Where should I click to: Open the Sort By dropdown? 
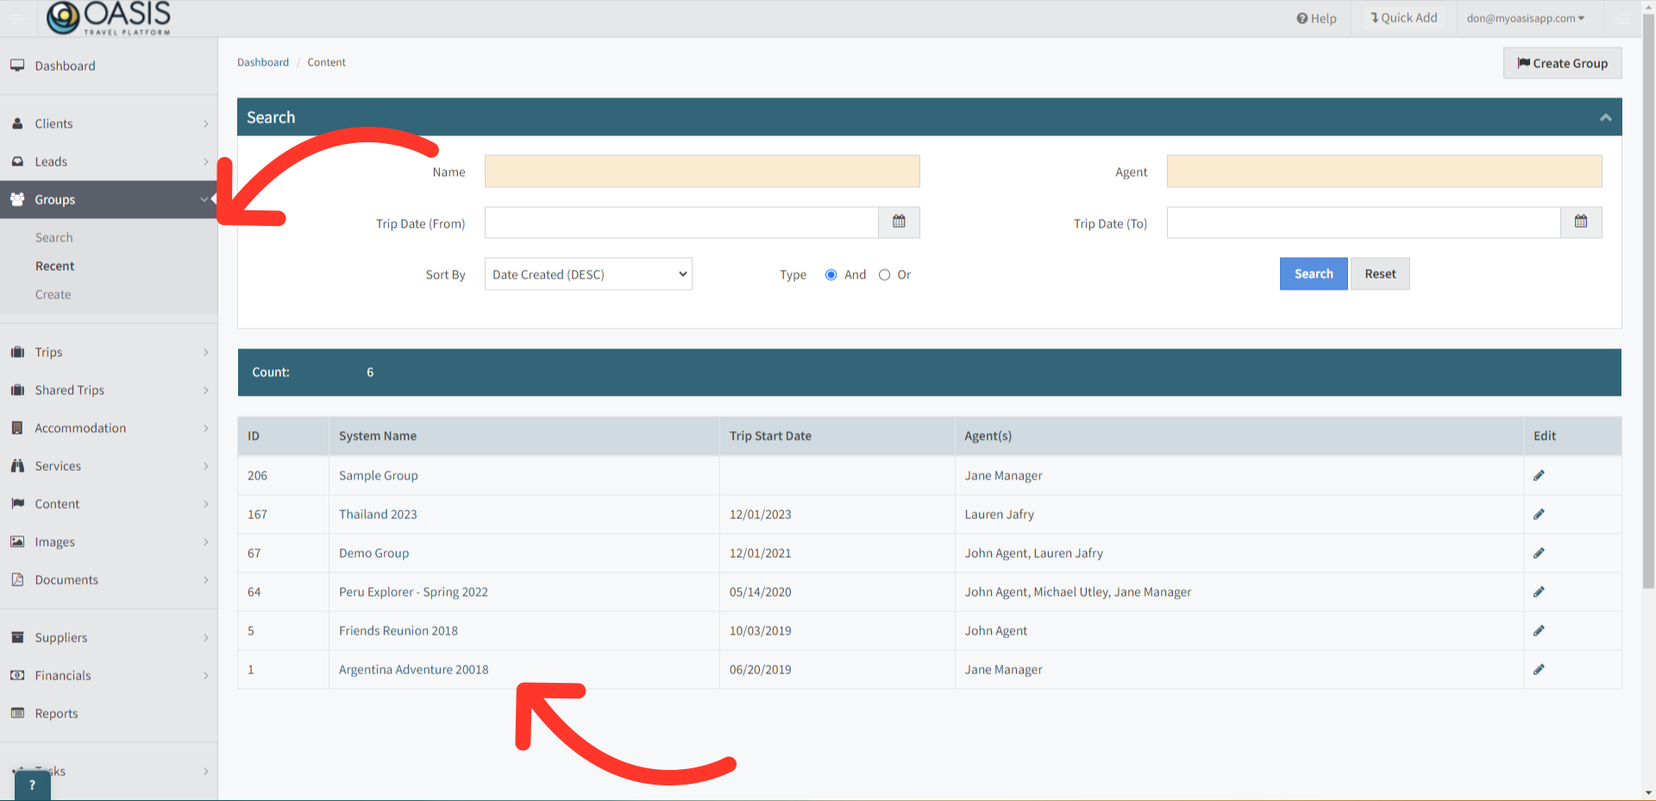(x=587, y=273)
